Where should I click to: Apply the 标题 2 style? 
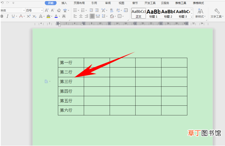coord(168,13)
